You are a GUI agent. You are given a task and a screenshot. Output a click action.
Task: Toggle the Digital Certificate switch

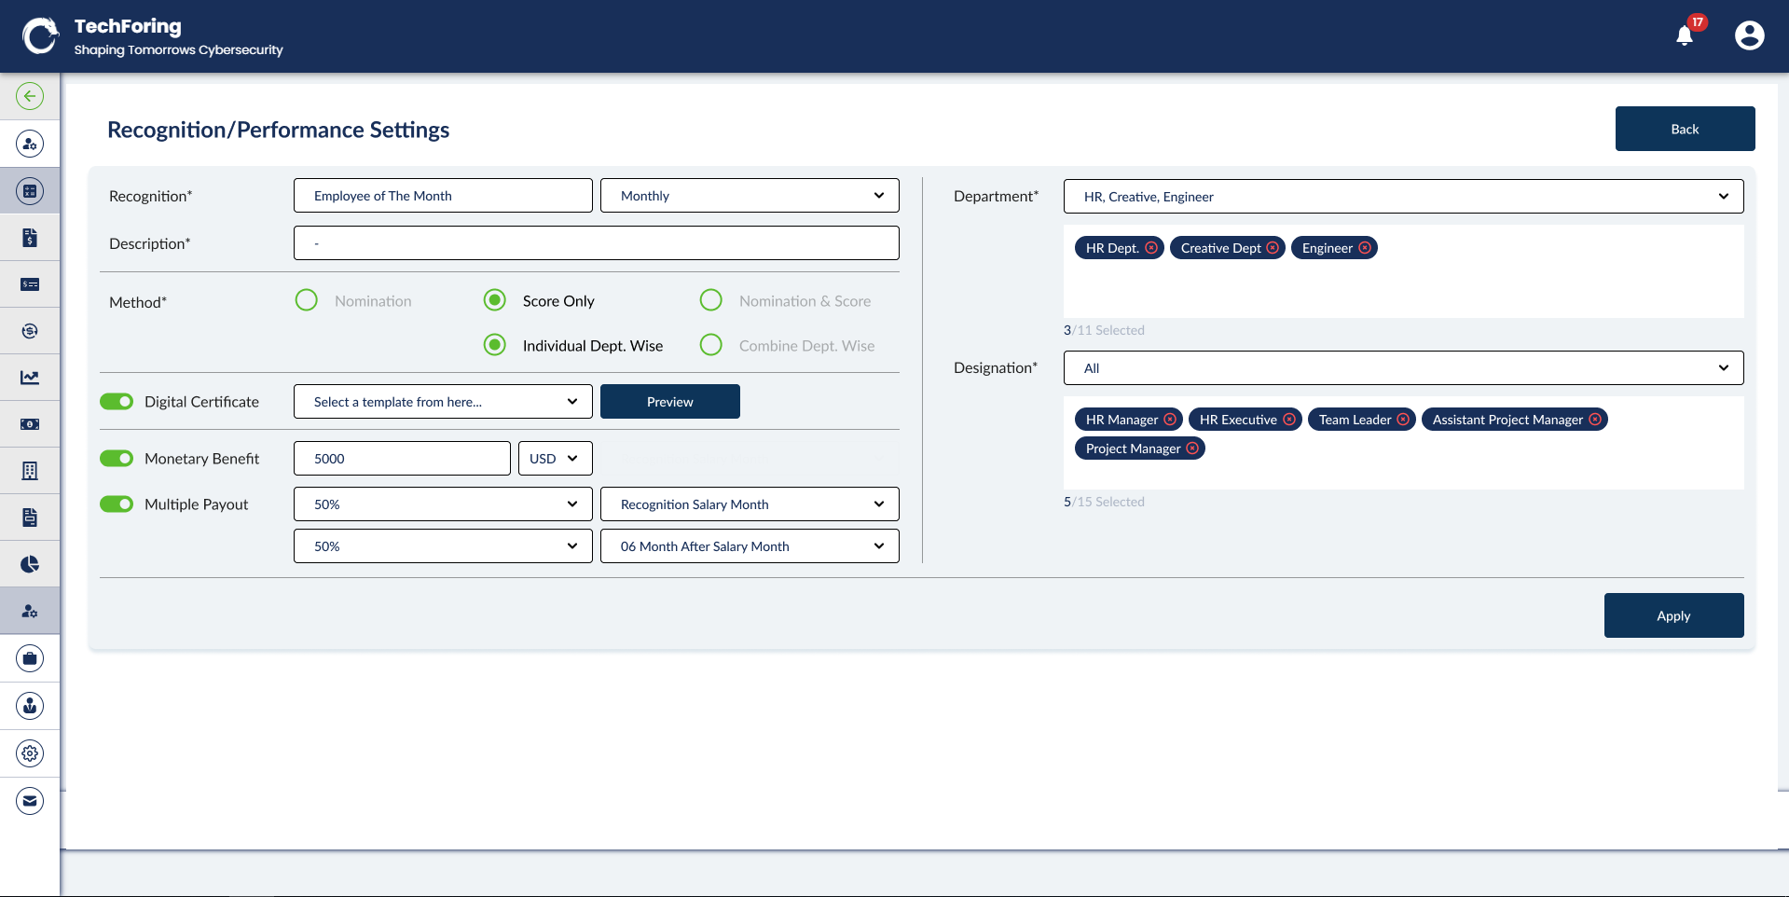(x=117, y=402)
